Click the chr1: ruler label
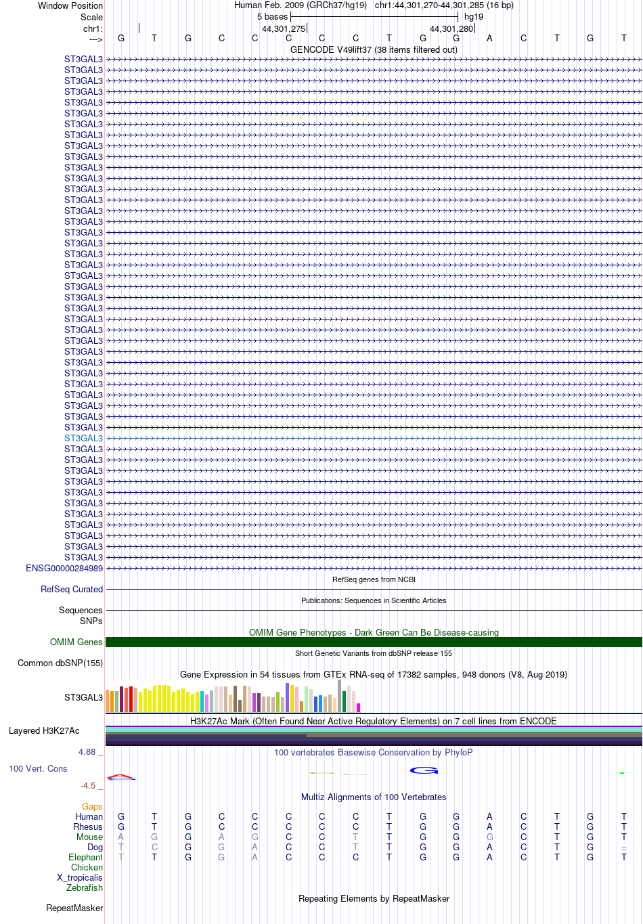Screen dimensions: 643x924 (x=93, y=28)
